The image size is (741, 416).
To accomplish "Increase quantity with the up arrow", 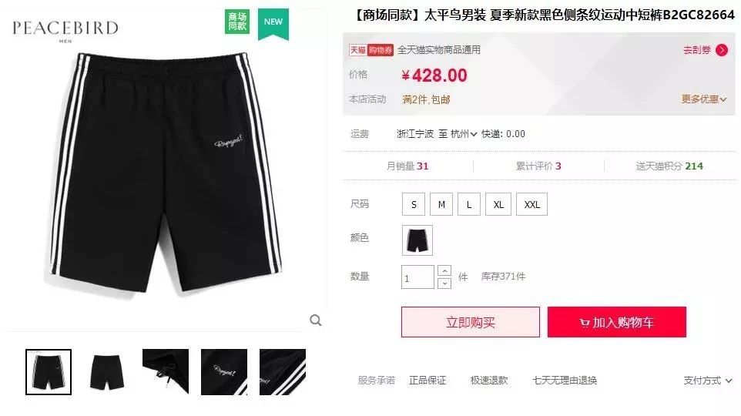I will point(444,271).
